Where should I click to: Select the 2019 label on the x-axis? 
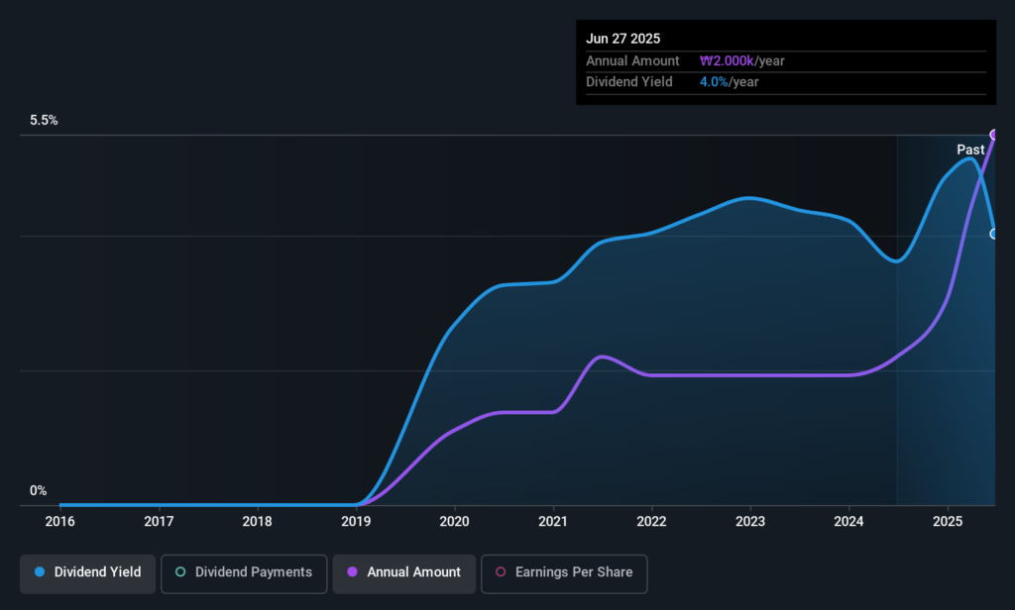(356, 521)
